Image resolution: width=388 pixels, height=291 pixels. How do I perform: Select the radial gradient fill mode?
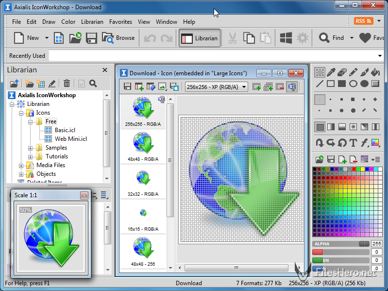tap(353, 127)
